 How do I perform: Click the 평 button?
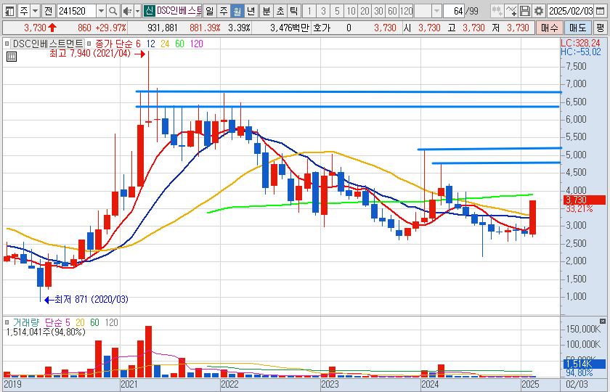(x=601, y=28)
